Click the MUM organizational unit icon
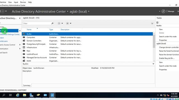Viewport: 179px width, 100px height. point(24,61)
